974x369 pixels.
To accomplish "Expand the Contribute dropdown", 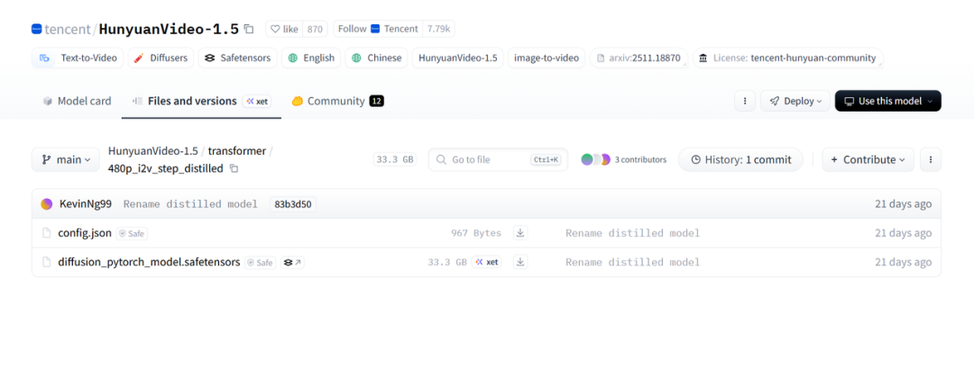I will coord(868,159).
